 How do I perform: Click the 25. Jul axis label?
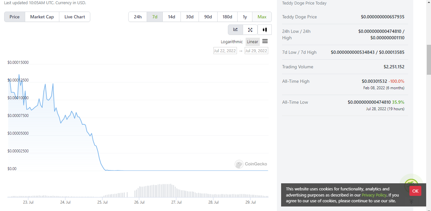[102, 202]
